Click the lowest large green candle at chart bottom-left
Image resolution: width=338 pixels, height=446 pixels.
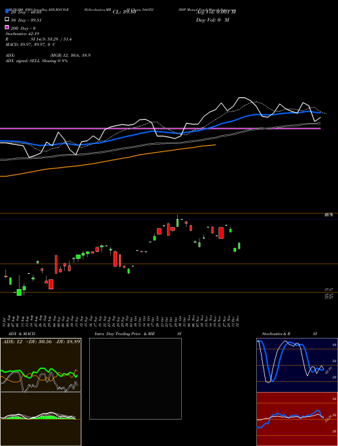[x=19, y=293]
